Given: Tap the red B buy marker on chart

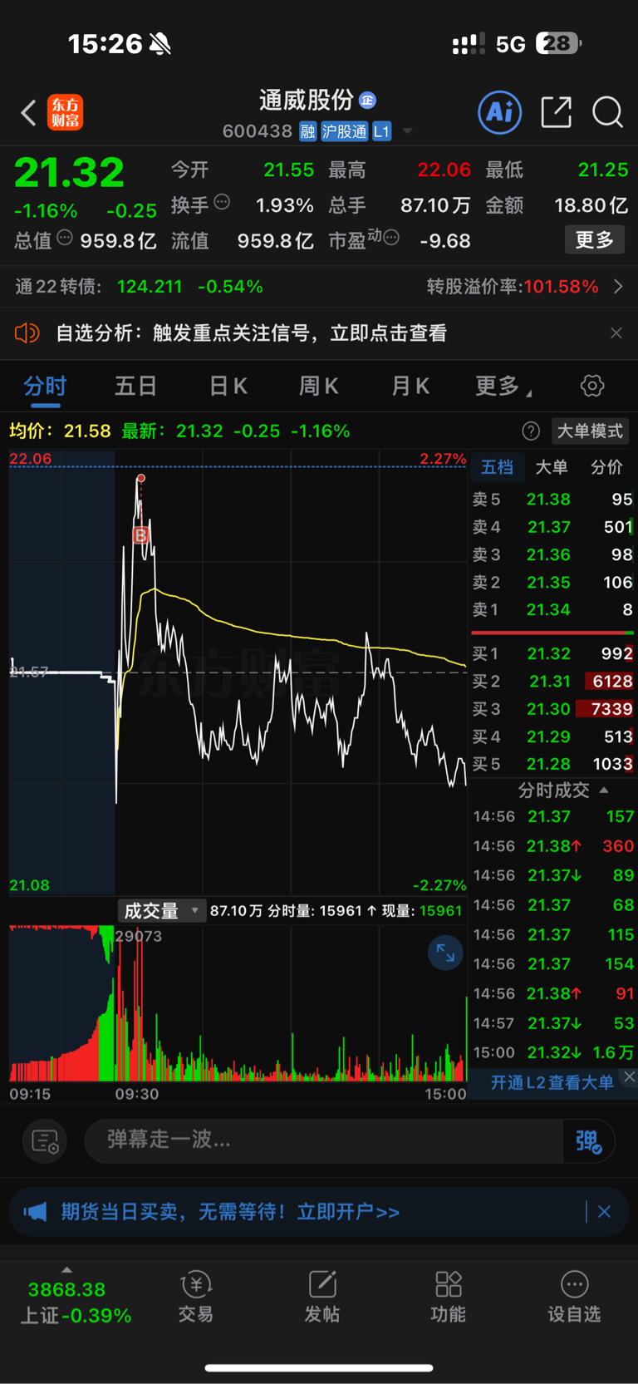Looking at the screenshot, I should coord(141,535).
